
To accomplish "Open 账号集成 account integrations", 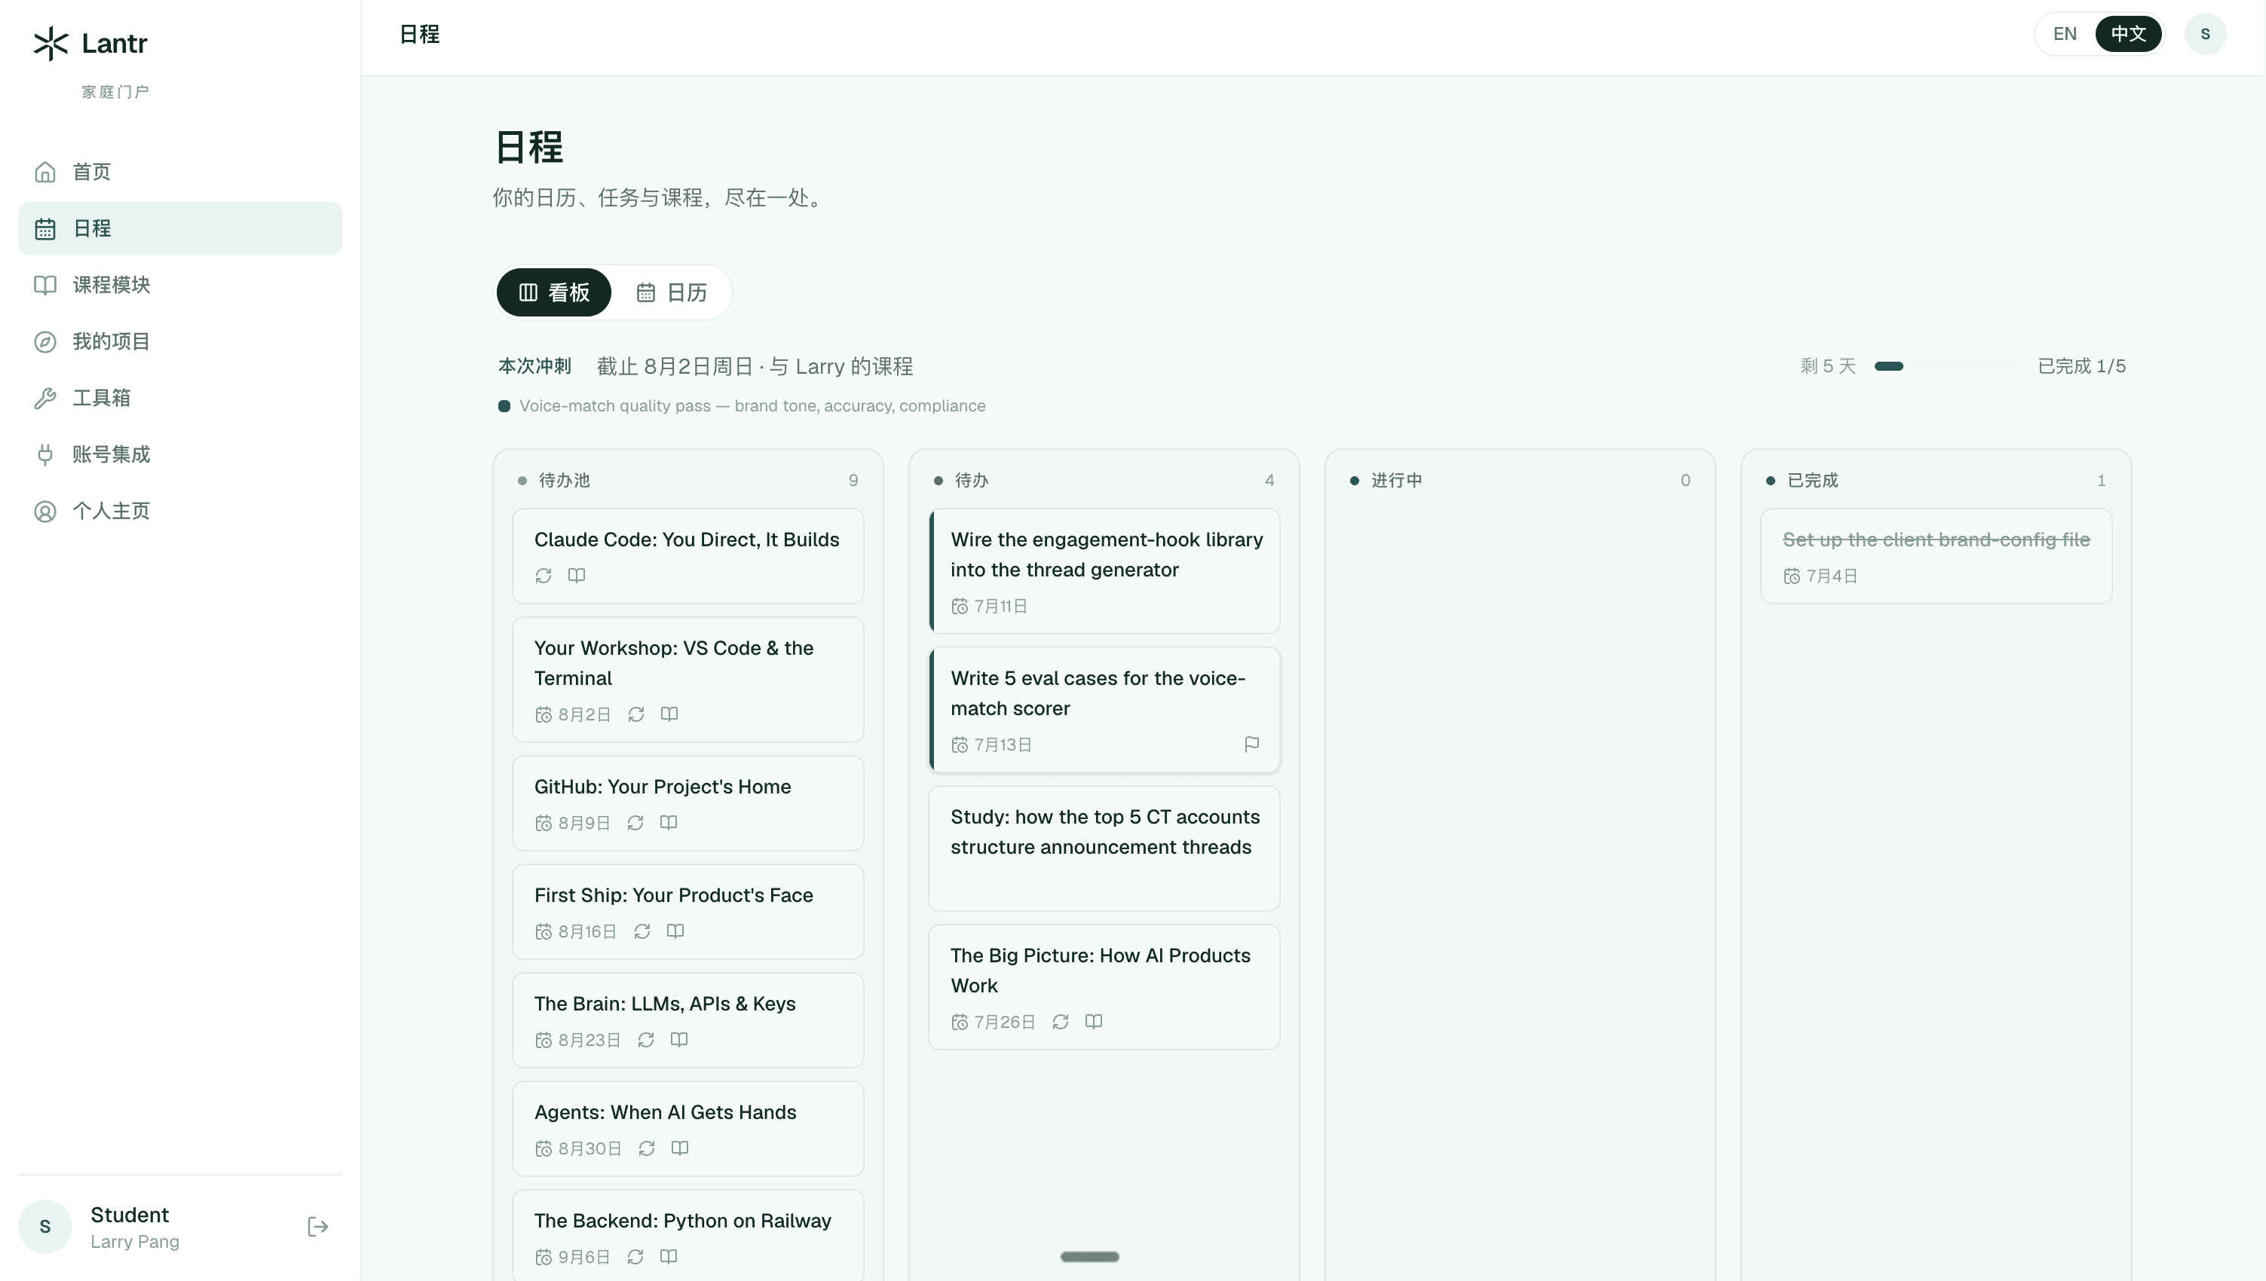I will 179,454.
